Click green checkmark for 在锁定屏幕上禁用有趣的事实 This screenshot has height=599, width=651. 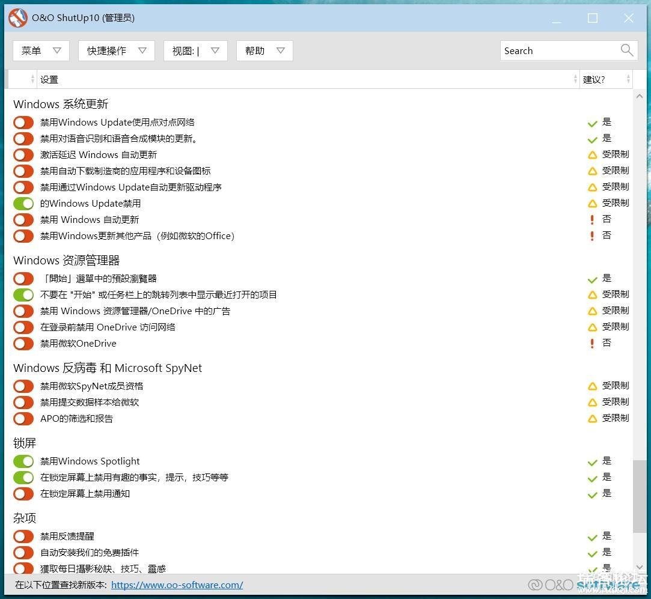tap(593, 479)
